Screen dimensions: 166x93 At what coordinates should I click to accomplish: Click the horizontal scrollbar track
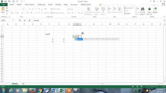[131, 84]
